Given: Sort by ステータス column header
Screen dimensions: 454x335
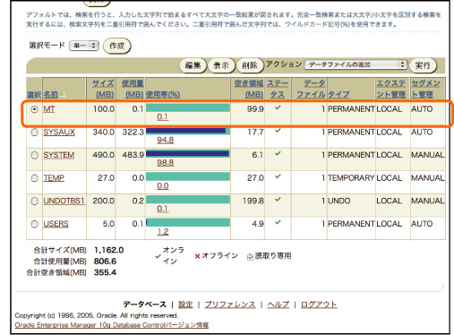Looking at the screenshot, I should click(278, 89).
